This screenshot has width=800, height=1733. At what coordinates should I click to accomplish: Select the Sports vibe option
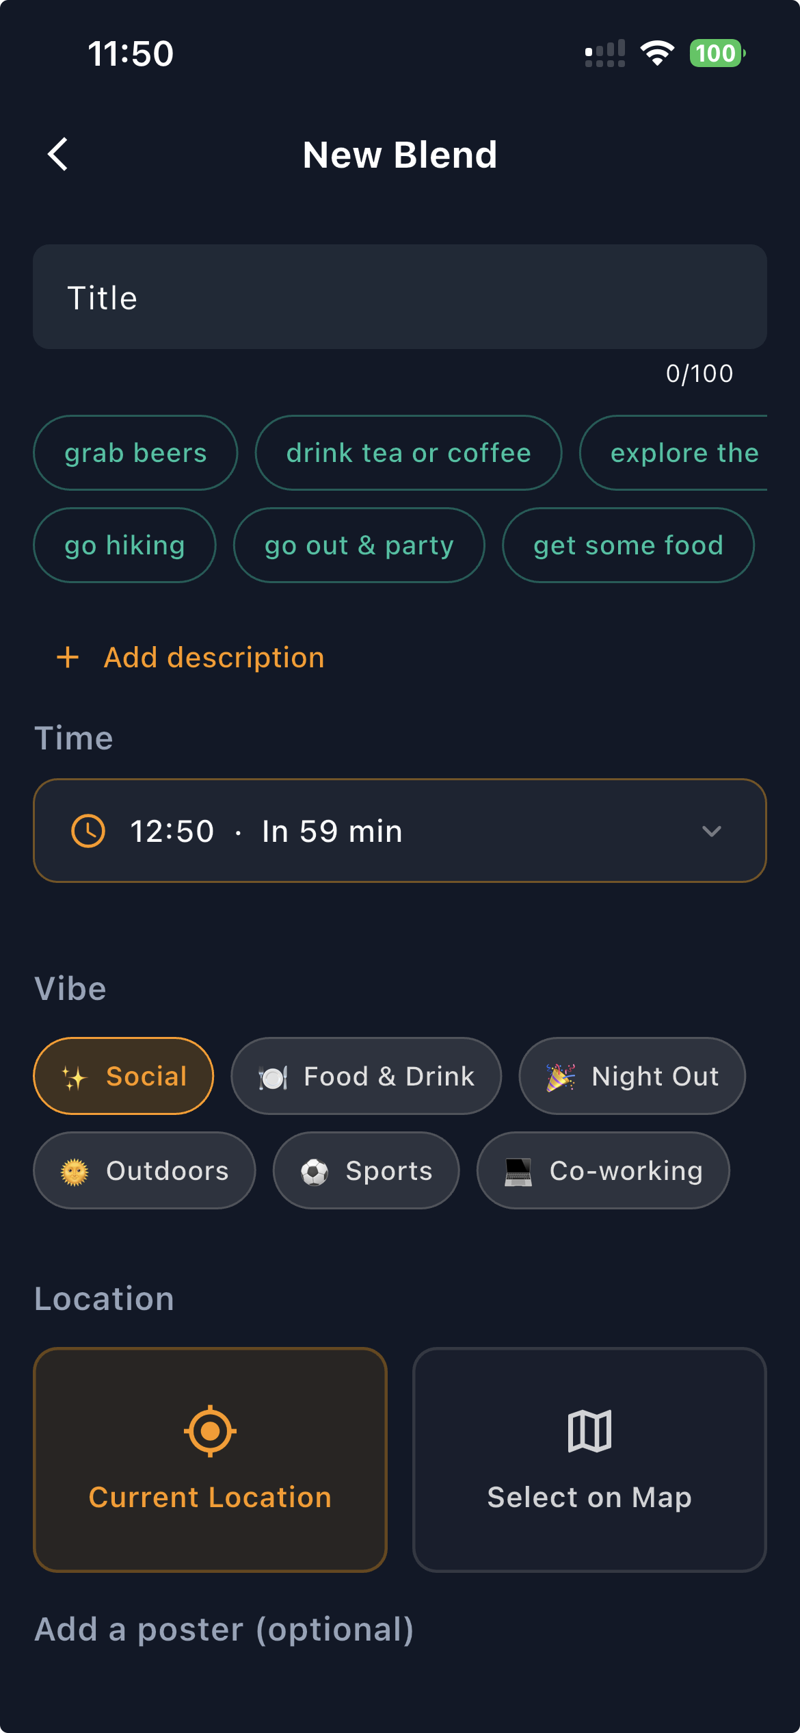point(366,1170)
